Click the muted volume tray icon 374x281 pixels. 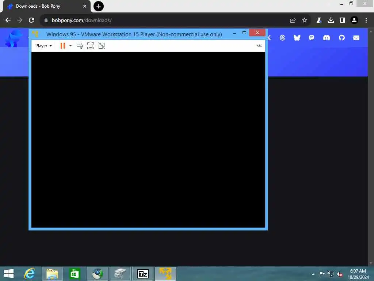click(x=340, y=274)
